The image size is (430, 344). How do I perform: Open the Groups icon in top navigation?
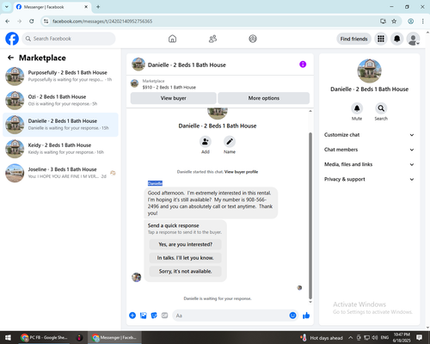click(253, 39)
